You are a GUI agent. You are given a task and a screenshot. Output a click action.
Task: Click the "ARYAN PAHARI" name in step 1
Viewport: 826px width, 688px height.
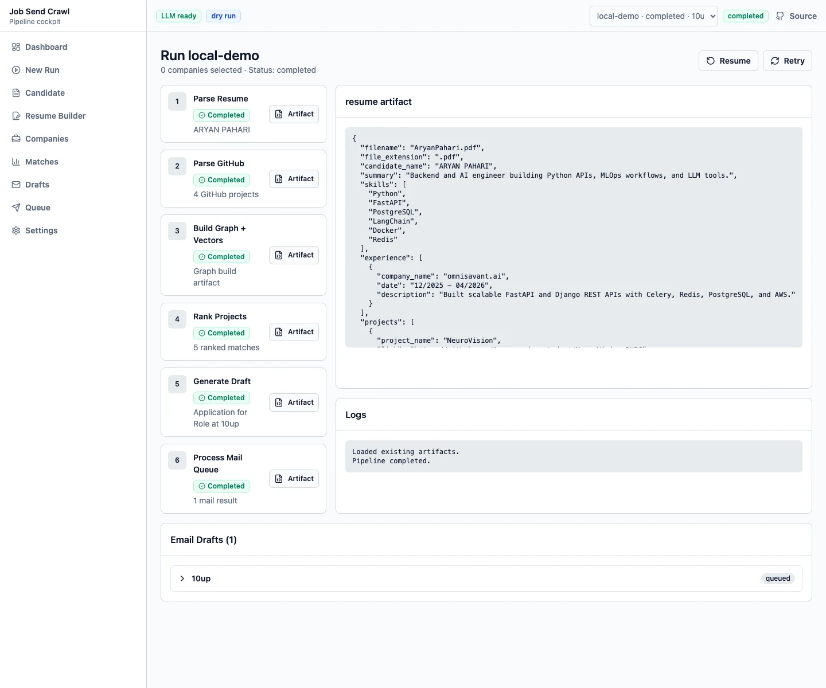pyautogui.click(x=221, y=130)
